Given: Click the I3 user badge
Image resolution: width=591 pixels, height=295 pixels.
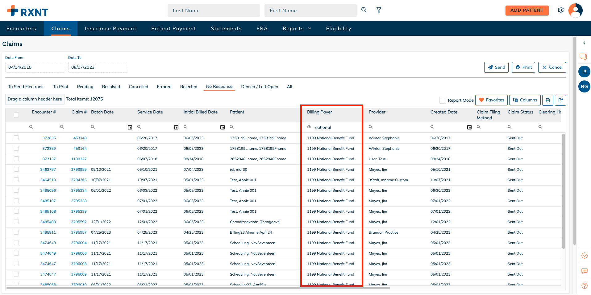Looking at the screenshot, I should [x=584, y=72].
